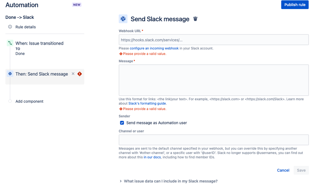
Task: Click the error icon below the Message field
Action: [x=120, y=109]
